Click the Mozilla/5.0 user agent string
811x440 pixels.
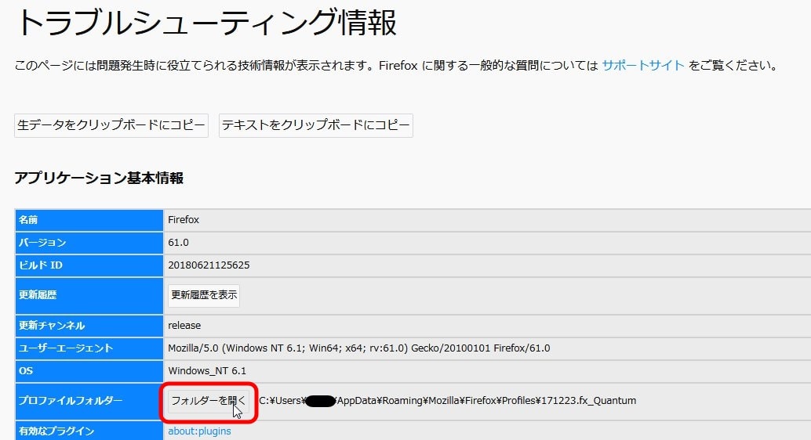(x=359, y=348)
